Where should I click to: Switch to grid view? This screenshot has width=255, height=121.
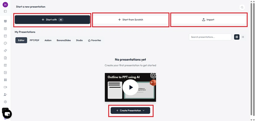coord(237,37)
